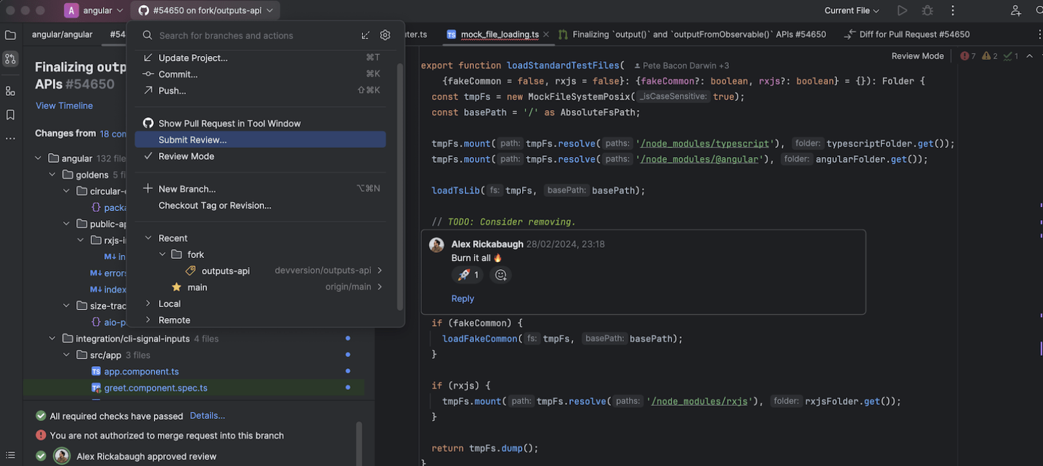The width and height of the screenshot is (1043, 466).
Task: Click the Run button in top toolbar
Action: 902,10
